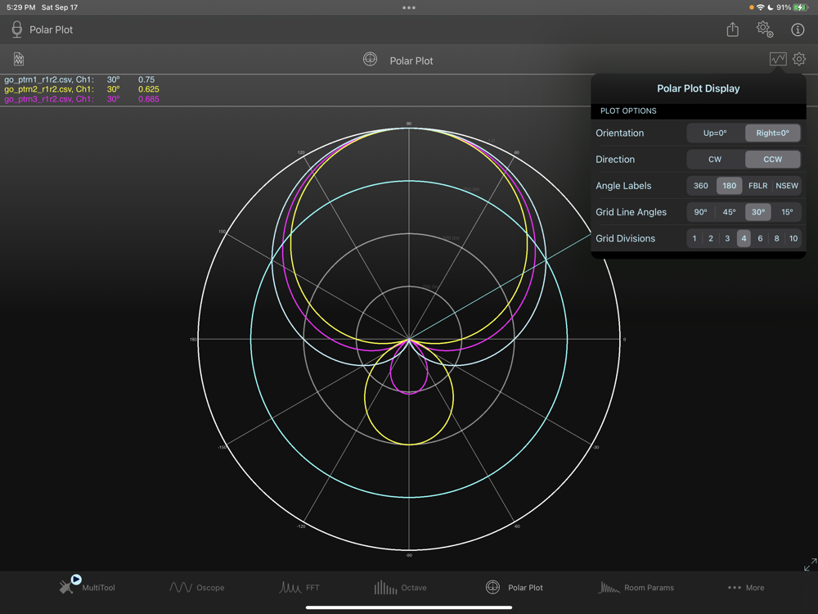This screenshot has width=818, height=614.
Task: Open the file document icon at left
Action: (x=19, y=60)
